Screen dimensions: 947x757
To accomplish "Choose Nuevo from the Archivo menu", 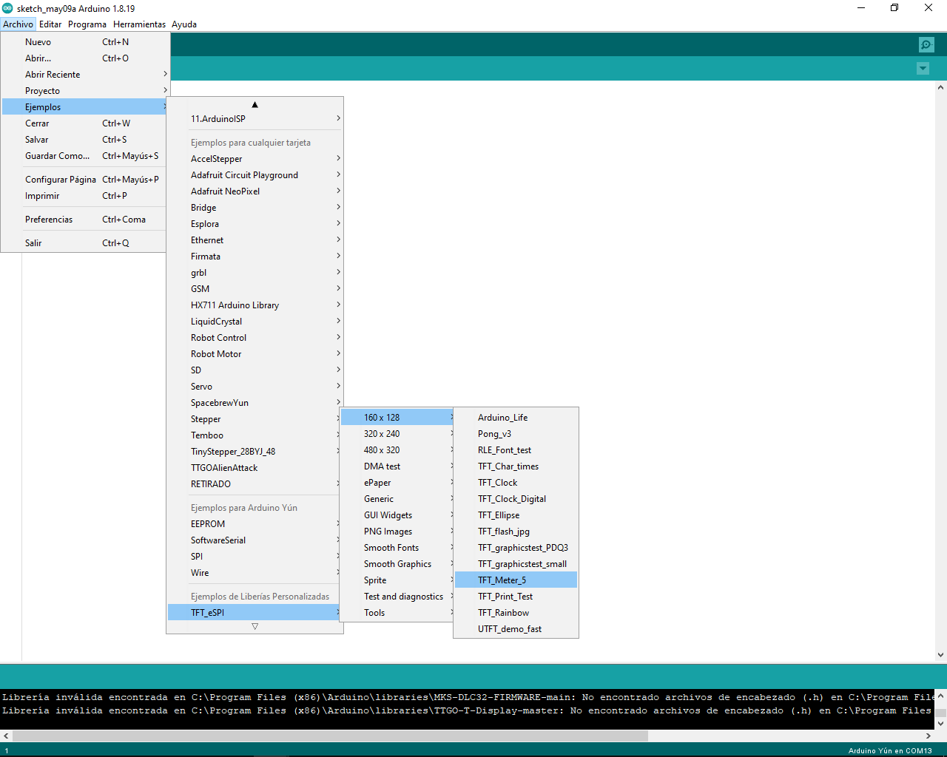I will pos(85,42).
